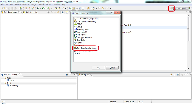Click Refresh icon in SVN Repositories view
Screen dimensions: 192x104
click(x=58, y=12)
